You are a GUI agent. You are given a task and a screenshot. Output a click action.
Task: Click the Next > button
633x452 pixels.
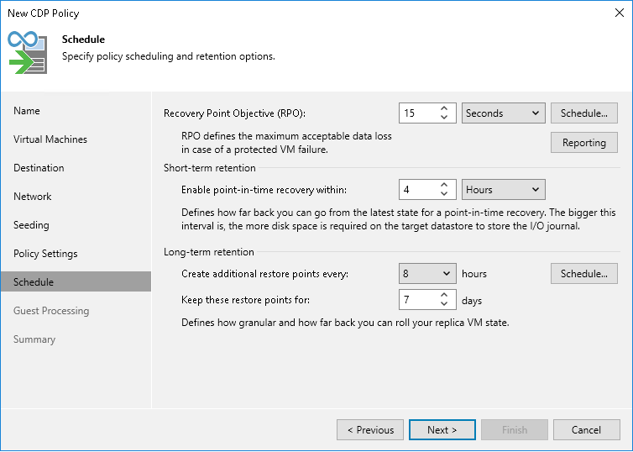point(442,430)
